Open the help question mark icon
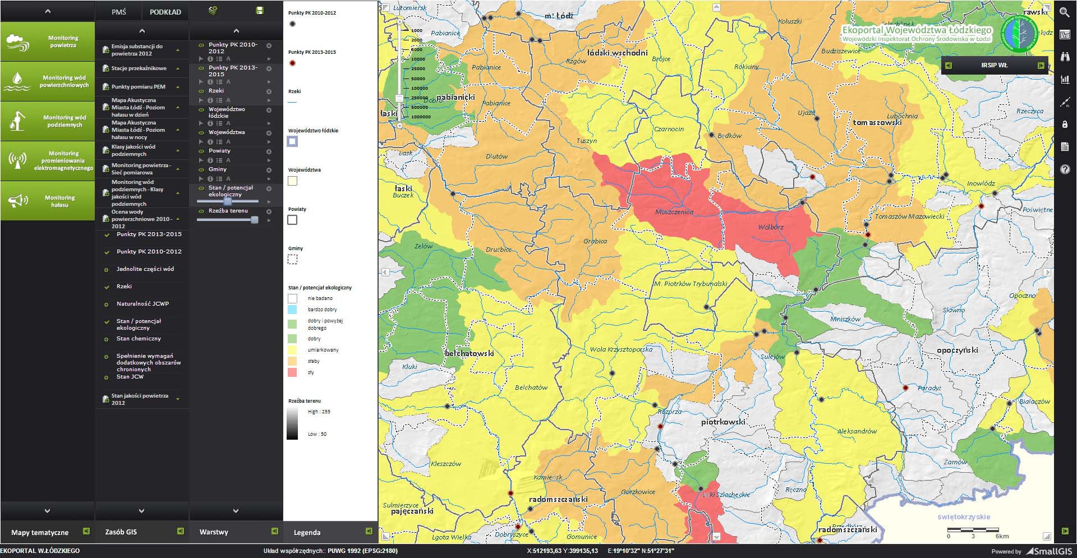Viewport: 1077px width, 558px height. coord(1065,169)
